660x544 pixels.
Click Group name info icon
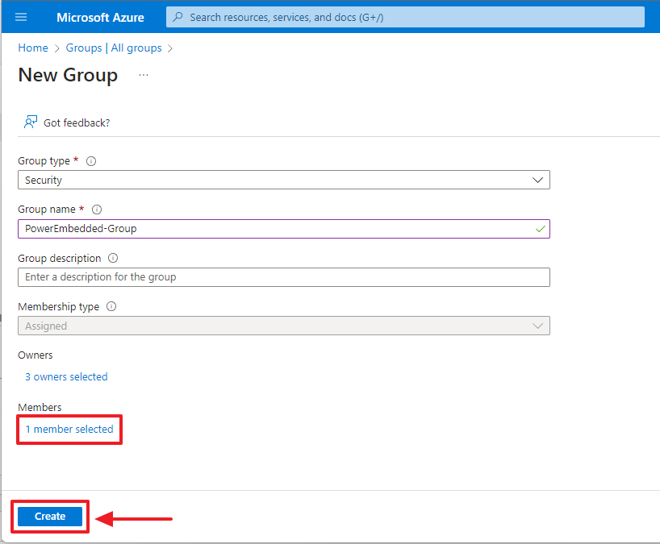97,210
